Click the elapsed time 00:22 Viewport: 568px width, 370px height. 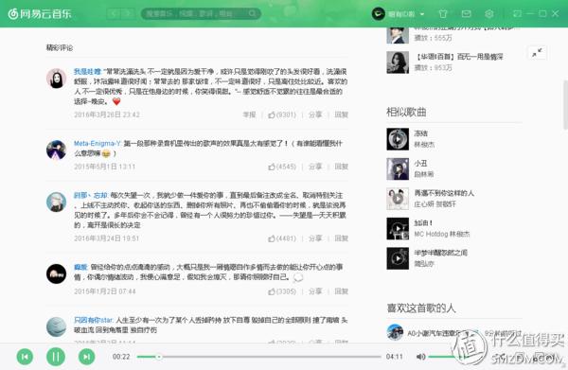(x=121, y=357)
